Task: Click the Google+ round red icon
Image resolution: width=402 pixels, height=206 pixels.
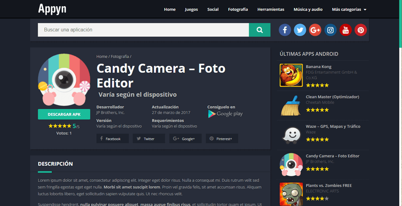Action: tap(315, 30)
